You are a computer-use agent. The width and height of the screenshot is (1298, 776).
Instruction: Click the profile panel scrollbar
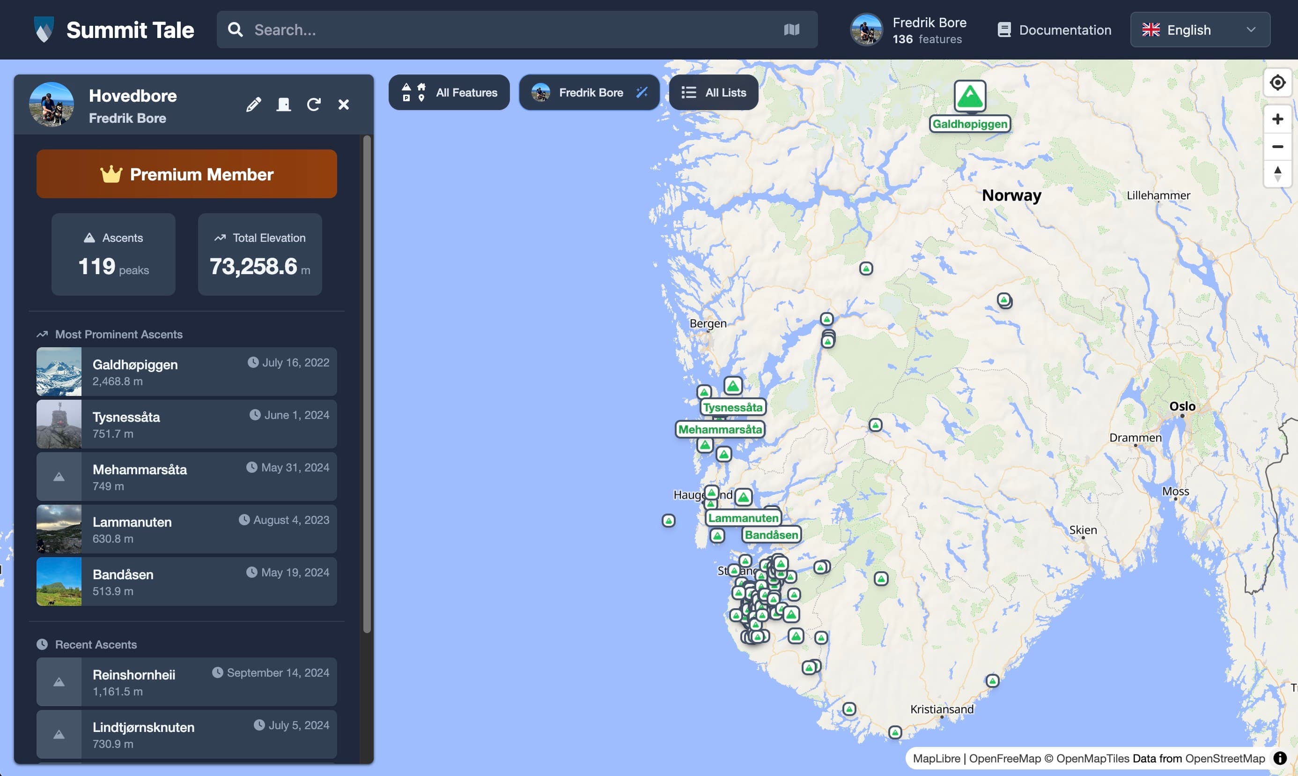coord(367,384)
